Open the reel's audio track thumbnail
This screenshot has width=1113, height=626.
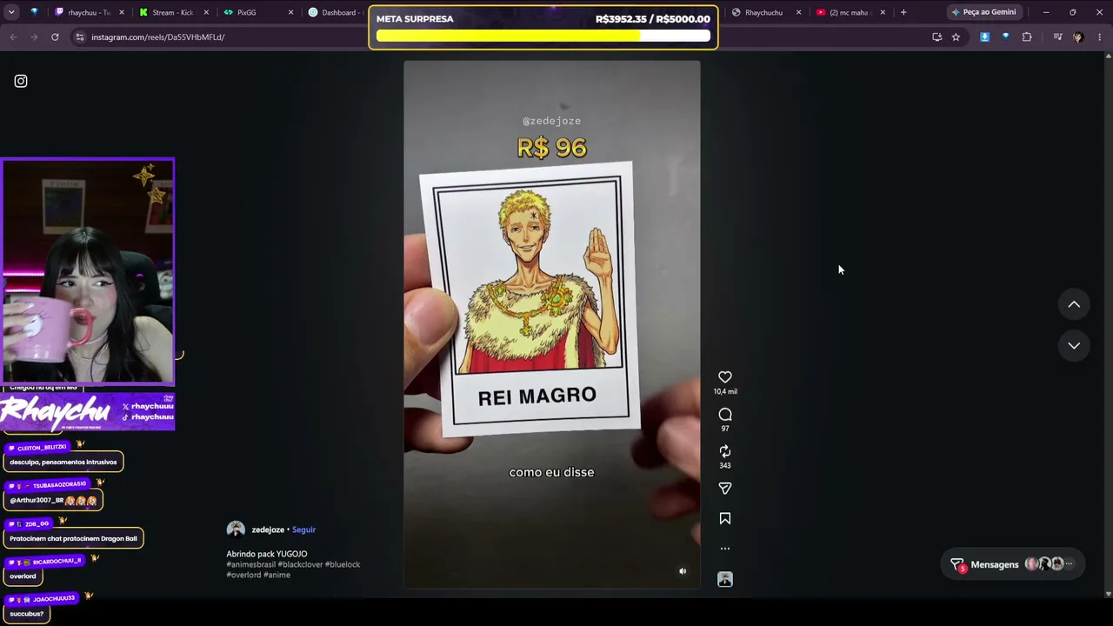tap(725, 579)
